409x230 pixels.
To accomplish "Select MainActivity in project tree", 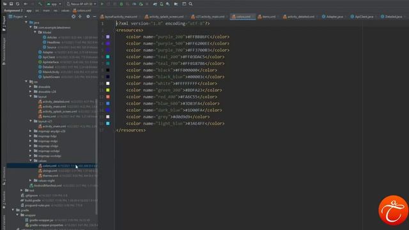I will (x=51, y=72).
